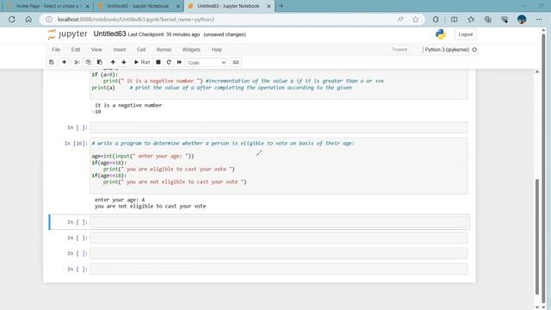Paste cells below icon
Image resolution: width=551 pixels, height=310 pixels.
point(100,62)
